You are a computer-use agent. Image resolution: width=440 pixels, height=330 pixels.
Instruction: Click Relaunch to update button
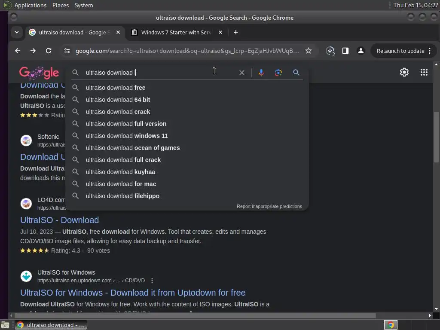coord(400,51)
